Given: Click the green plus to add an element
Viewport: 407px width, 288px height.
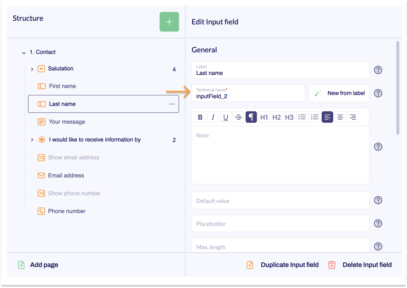Looking at the screenshot, I should (169, 22).
